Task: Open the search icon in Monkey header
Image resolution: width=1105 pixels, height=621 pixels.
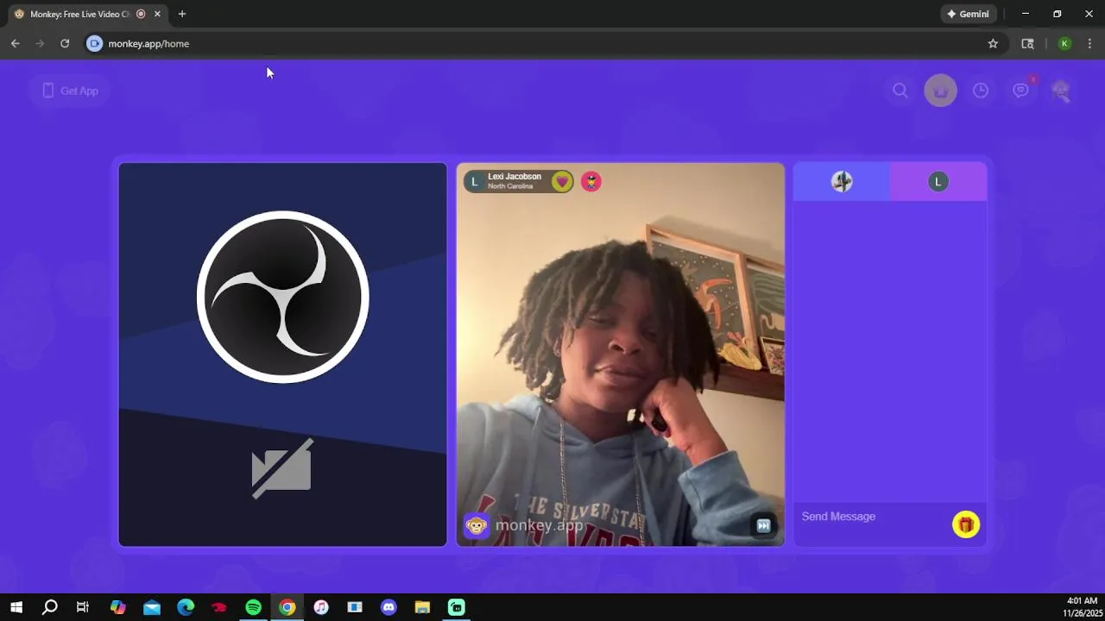Action: pyautogui.click(x=900, y=91)
